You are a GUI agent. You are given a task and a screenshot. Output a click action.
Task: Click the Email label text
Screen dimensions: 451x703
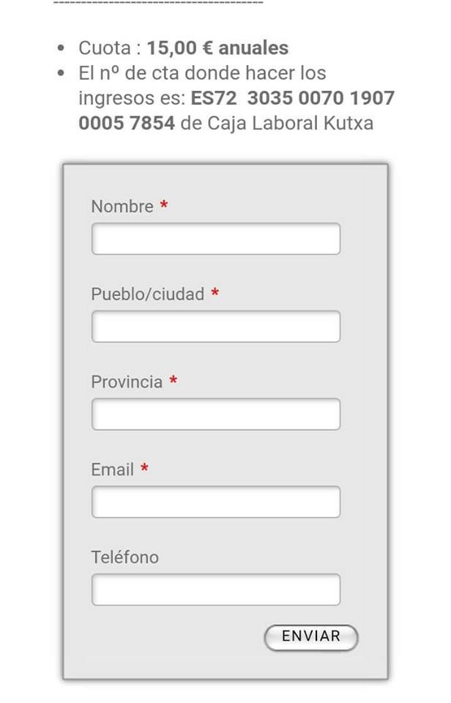[113, 469]
